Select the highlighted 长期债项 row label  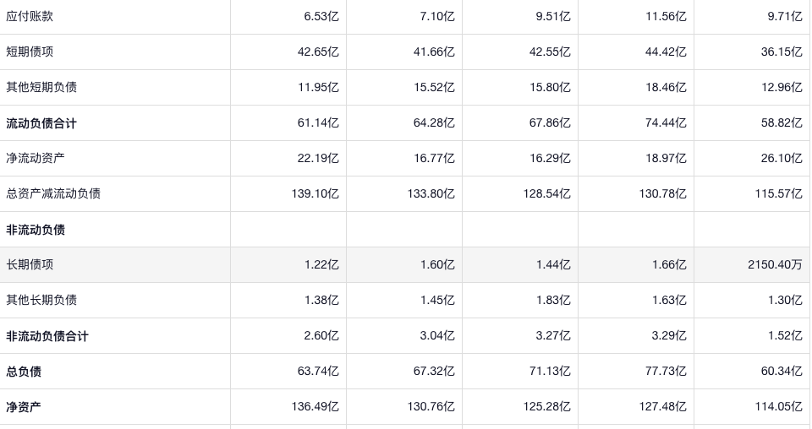pos(30,264)
